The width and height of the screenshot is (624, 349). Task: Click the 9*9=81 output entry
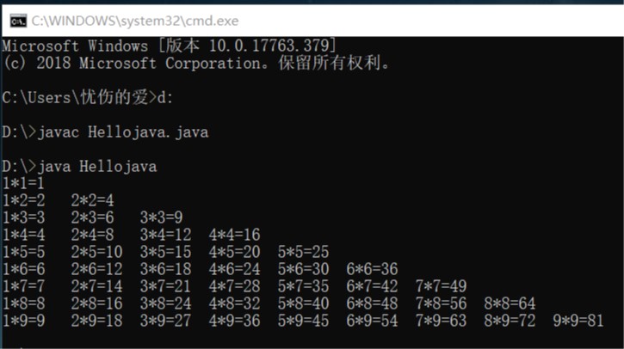click(x=578, y=321)
